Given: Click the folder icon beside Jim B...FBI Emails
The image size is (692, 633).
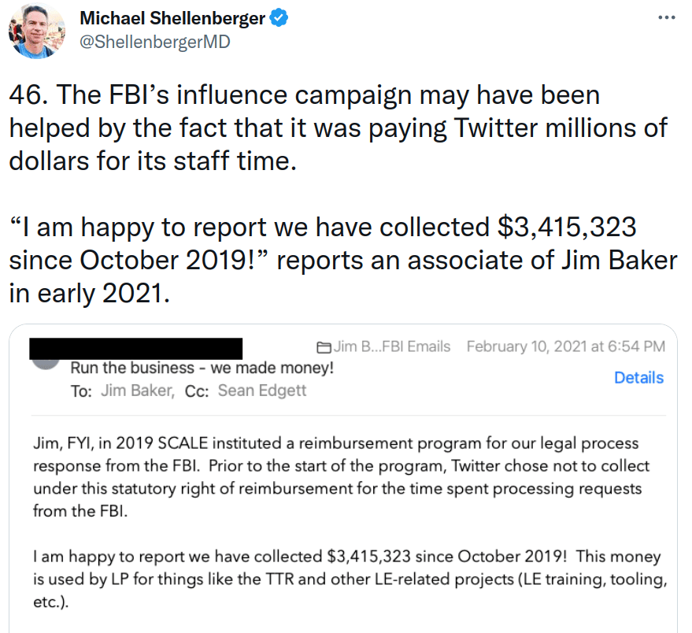Looking at the screenshot, I should 324,347.
